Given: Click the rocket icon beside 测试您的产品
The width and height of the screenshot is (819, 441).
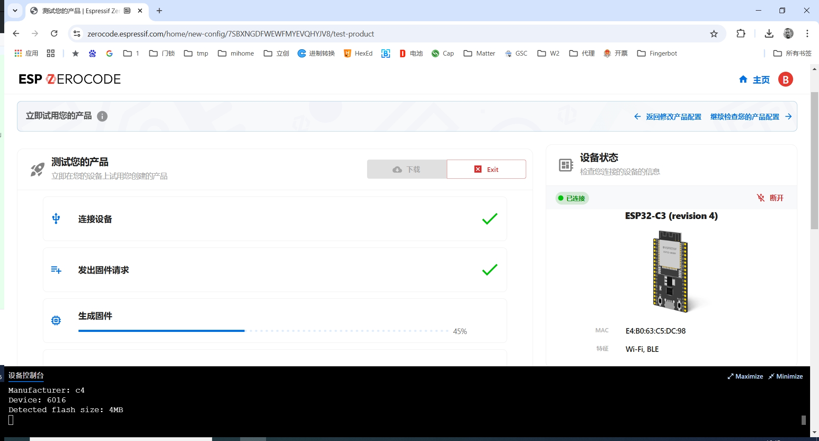Looking at the screenshot, I should coord(37,169).
